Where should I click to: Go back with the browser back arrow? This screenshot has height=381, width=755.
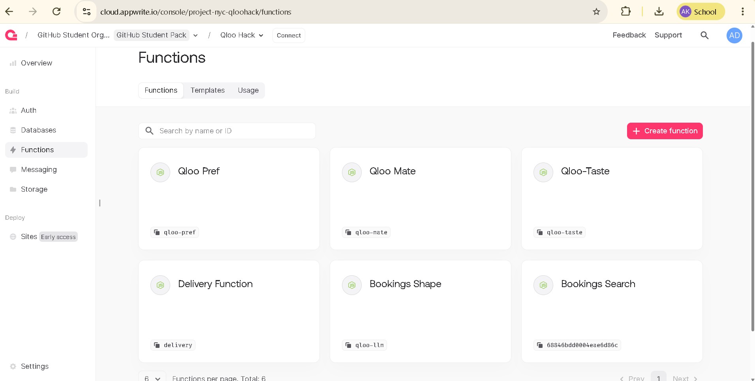9,12
